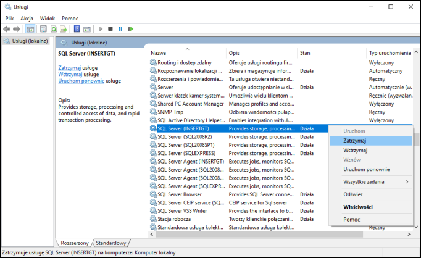
Task: Click the Start service play icon
Action: (x=101, y=29)
